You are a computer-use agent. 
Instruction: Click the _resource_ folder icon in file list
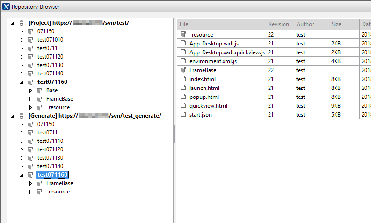[183, 34]
